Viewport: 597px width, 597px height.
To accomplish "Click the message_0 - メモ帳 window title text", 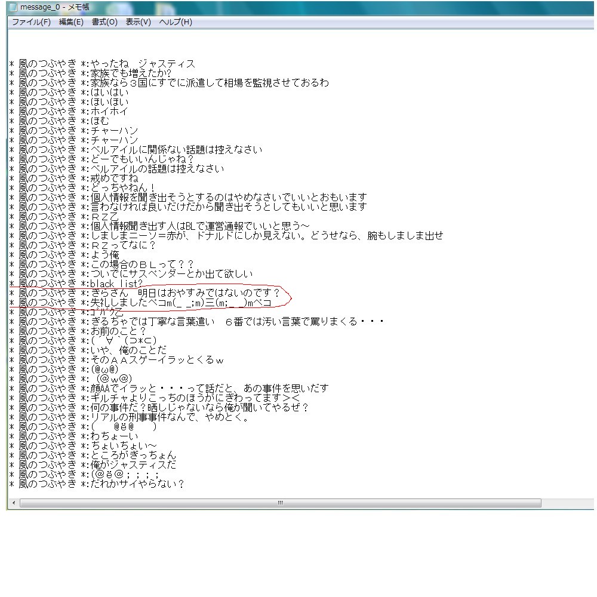I will point(55,7).
